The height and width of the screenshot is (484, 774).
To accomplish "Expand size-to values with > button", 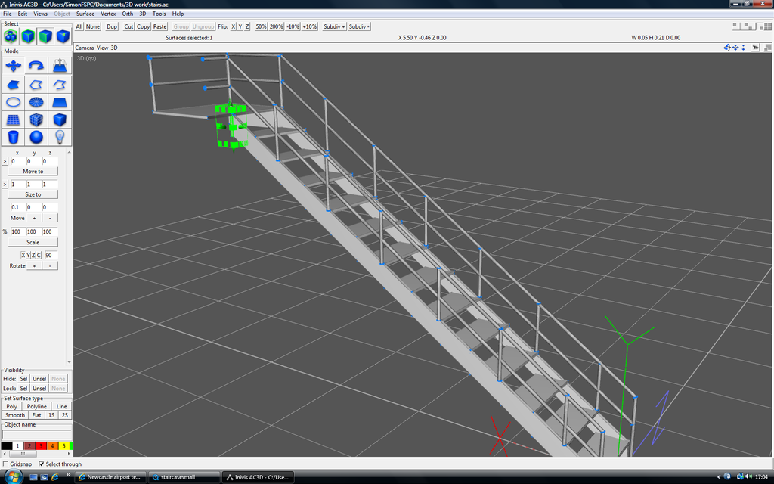I will [x=5, y=185].
